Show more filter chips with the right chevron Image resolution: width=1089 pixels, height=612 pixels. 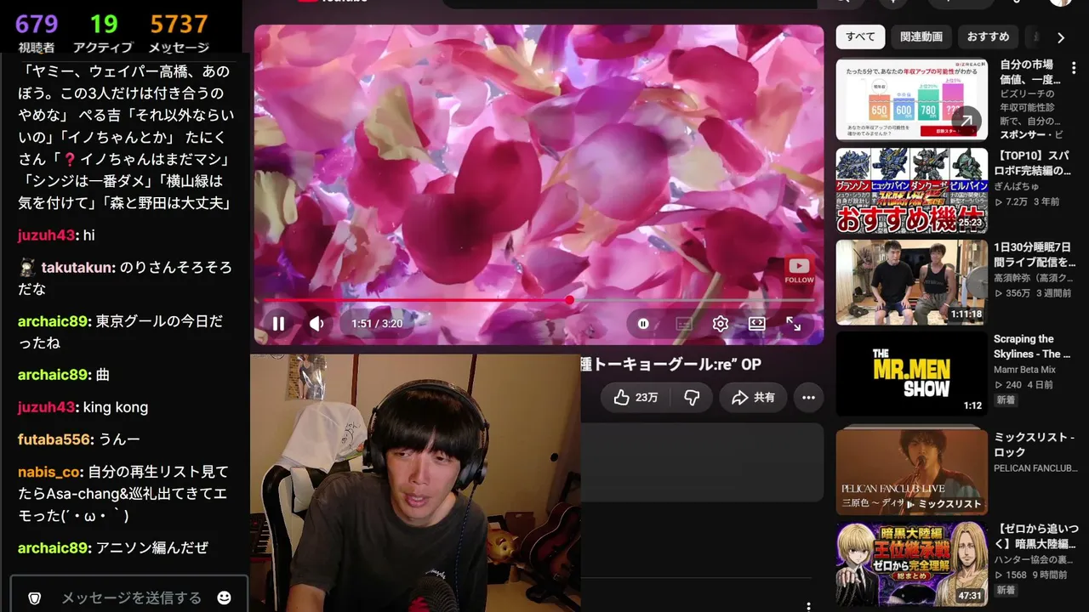[x=1060, y=37]
